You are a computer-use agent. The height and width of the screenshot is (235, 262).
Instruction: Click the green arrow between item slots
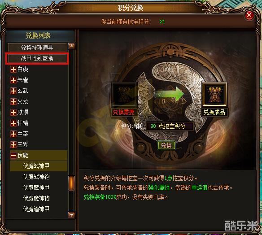(x=169, y=94)
